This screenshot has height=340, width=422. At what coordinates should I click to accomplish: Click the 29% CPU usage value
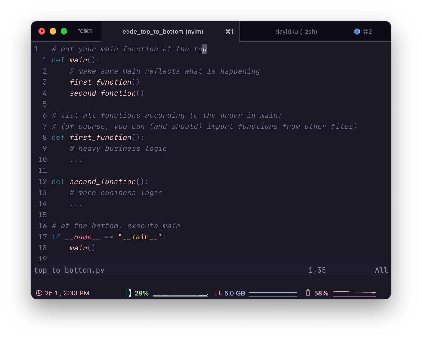[141, 293]
